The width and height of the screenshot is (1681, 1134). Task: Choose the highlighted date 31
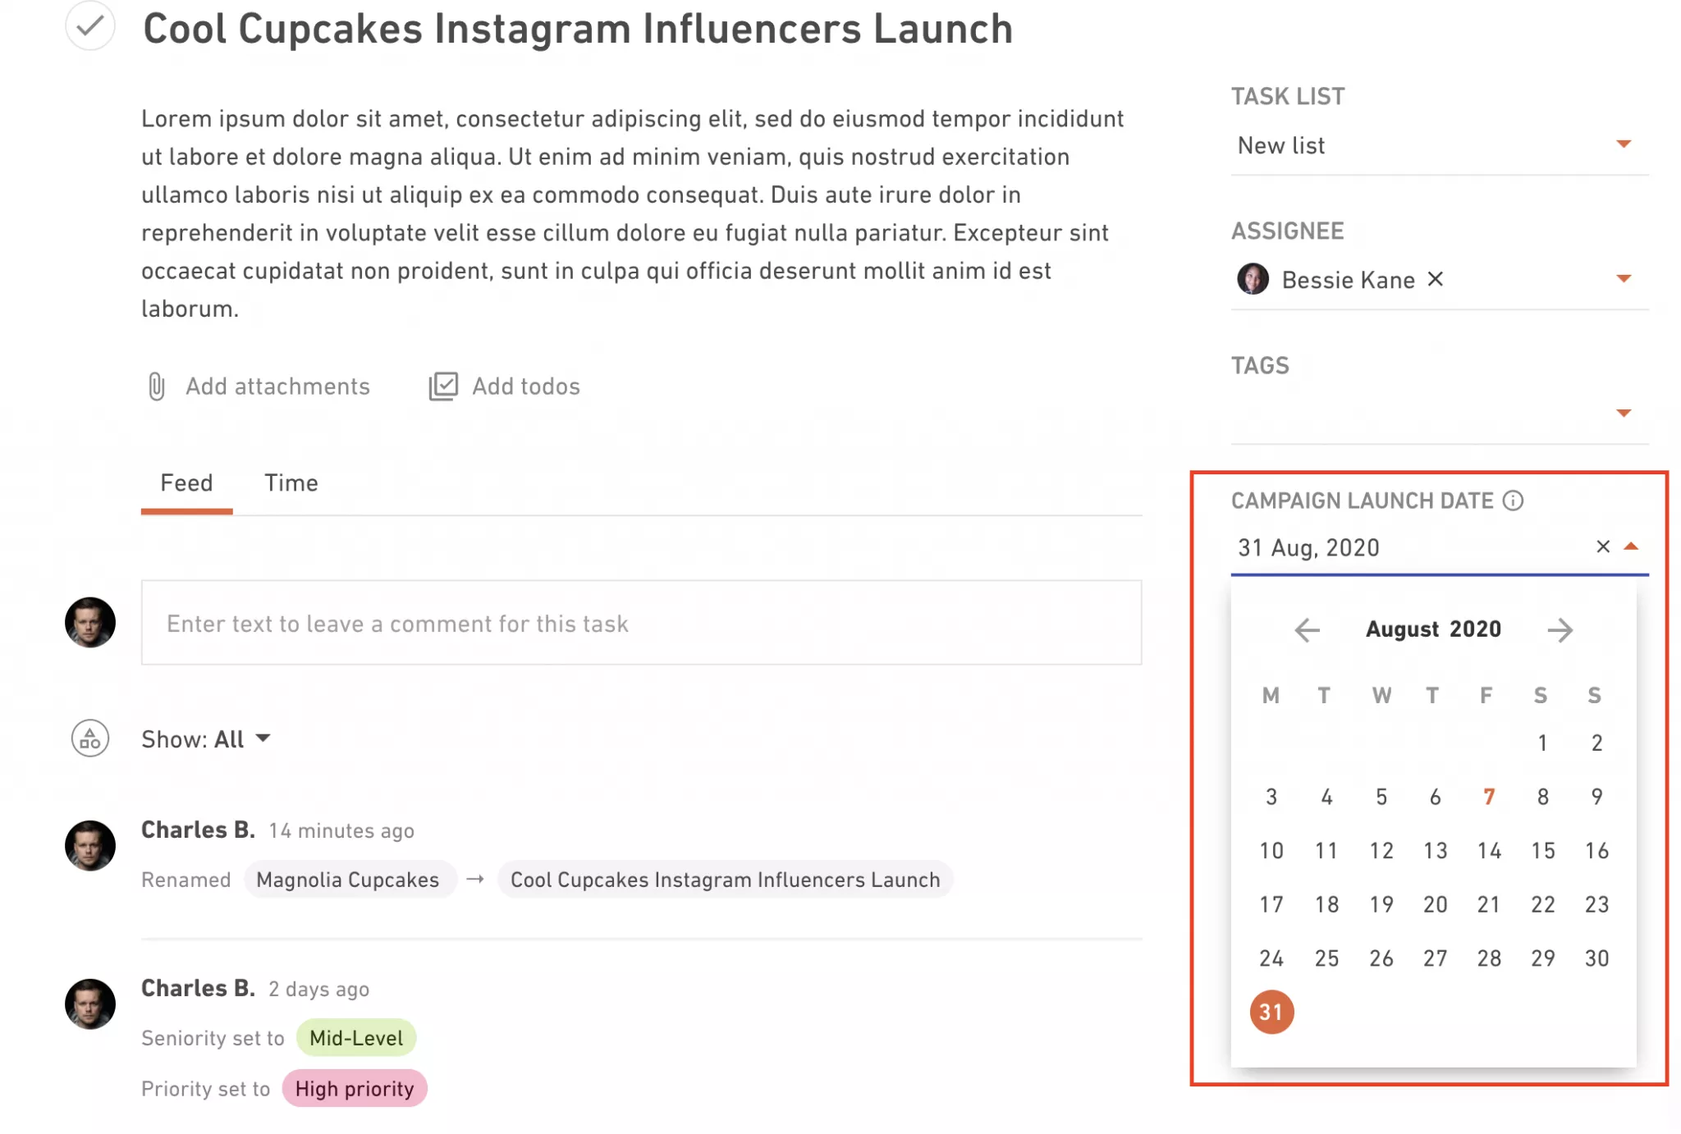(x=1271, y=1012)
